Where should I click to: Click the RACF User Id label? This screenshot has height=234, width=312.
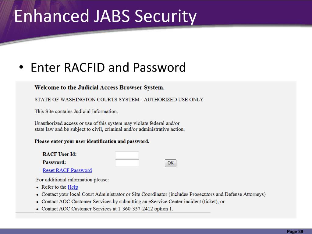click(x=59, y=154)
